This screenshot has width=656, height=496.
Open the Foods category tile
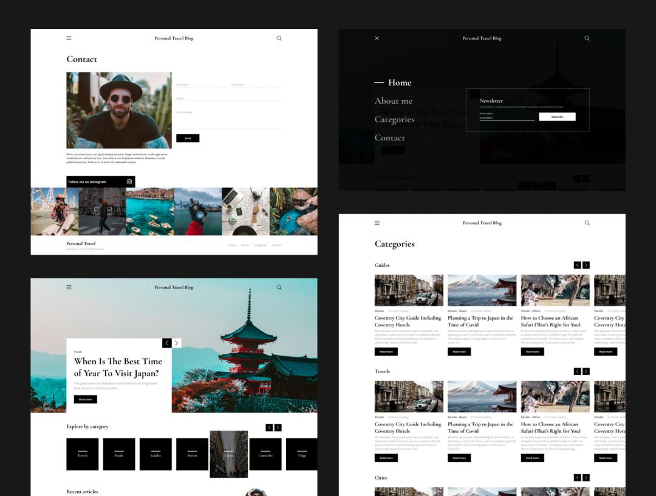[119, 454]
